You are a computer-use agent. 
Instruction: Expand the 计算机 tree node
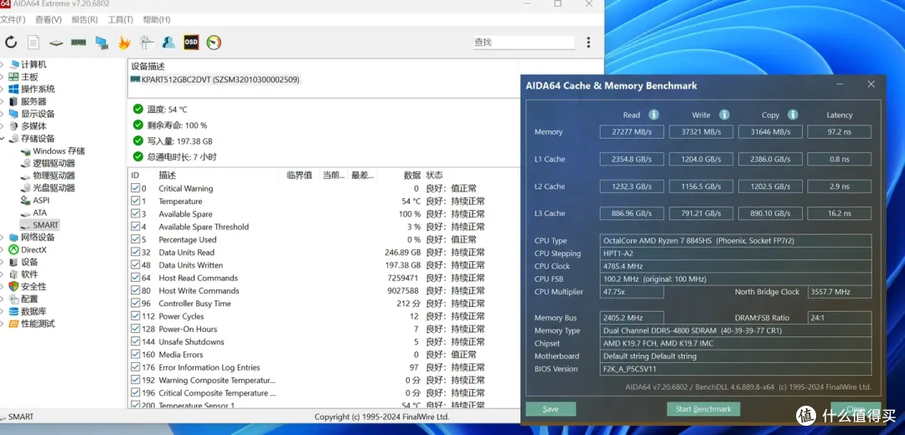3,64
